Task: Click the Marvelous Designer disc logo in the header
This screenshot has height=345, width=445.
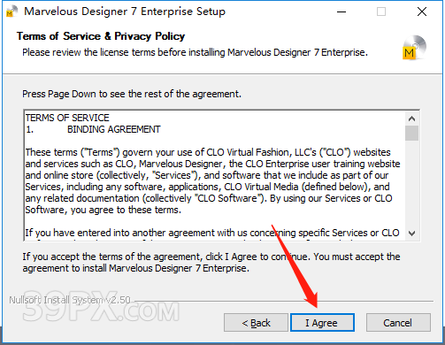Action: coord(414,48)
